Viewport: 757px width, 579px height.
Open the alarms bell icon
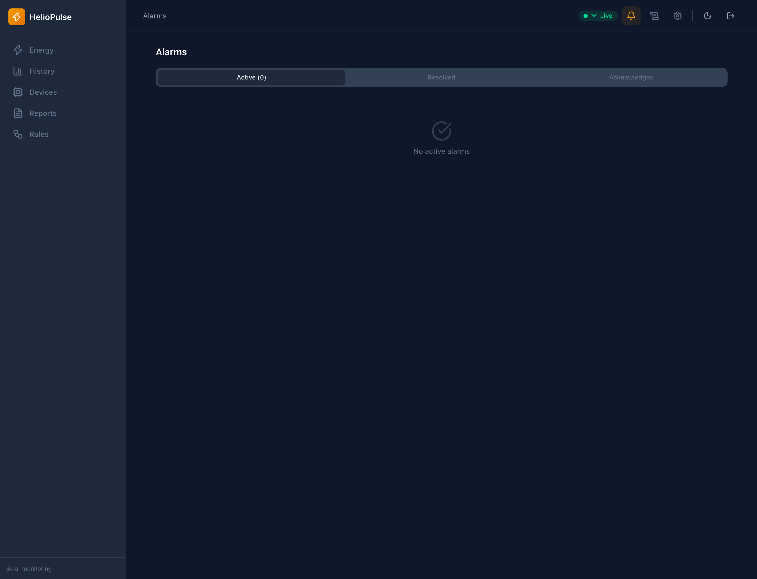coord(631,16)
